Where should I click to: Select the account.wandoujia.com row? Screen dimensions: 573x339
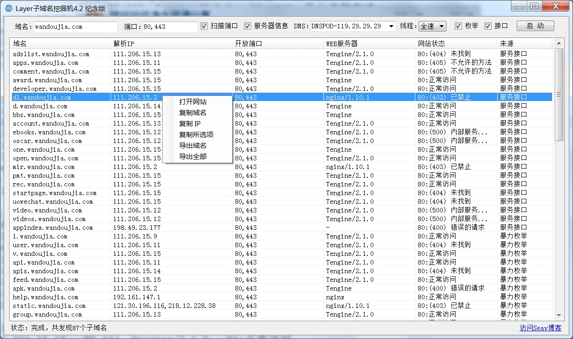pyautogui.click(x=281, y=123)
